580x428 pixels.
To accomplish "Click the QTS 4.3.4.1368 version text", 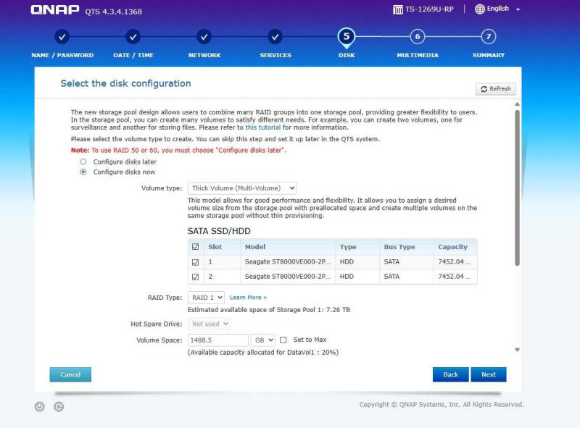I will (x=114, y=12).
